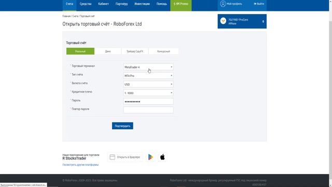Image resolution: width=332 pixels, height=187 pixels.
Task: Click Открыть в браузере button
Action: point(125,157)
